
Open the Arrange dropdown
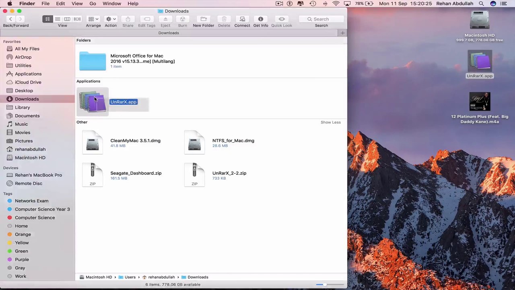pyautogui.click(x=93, y=19)
